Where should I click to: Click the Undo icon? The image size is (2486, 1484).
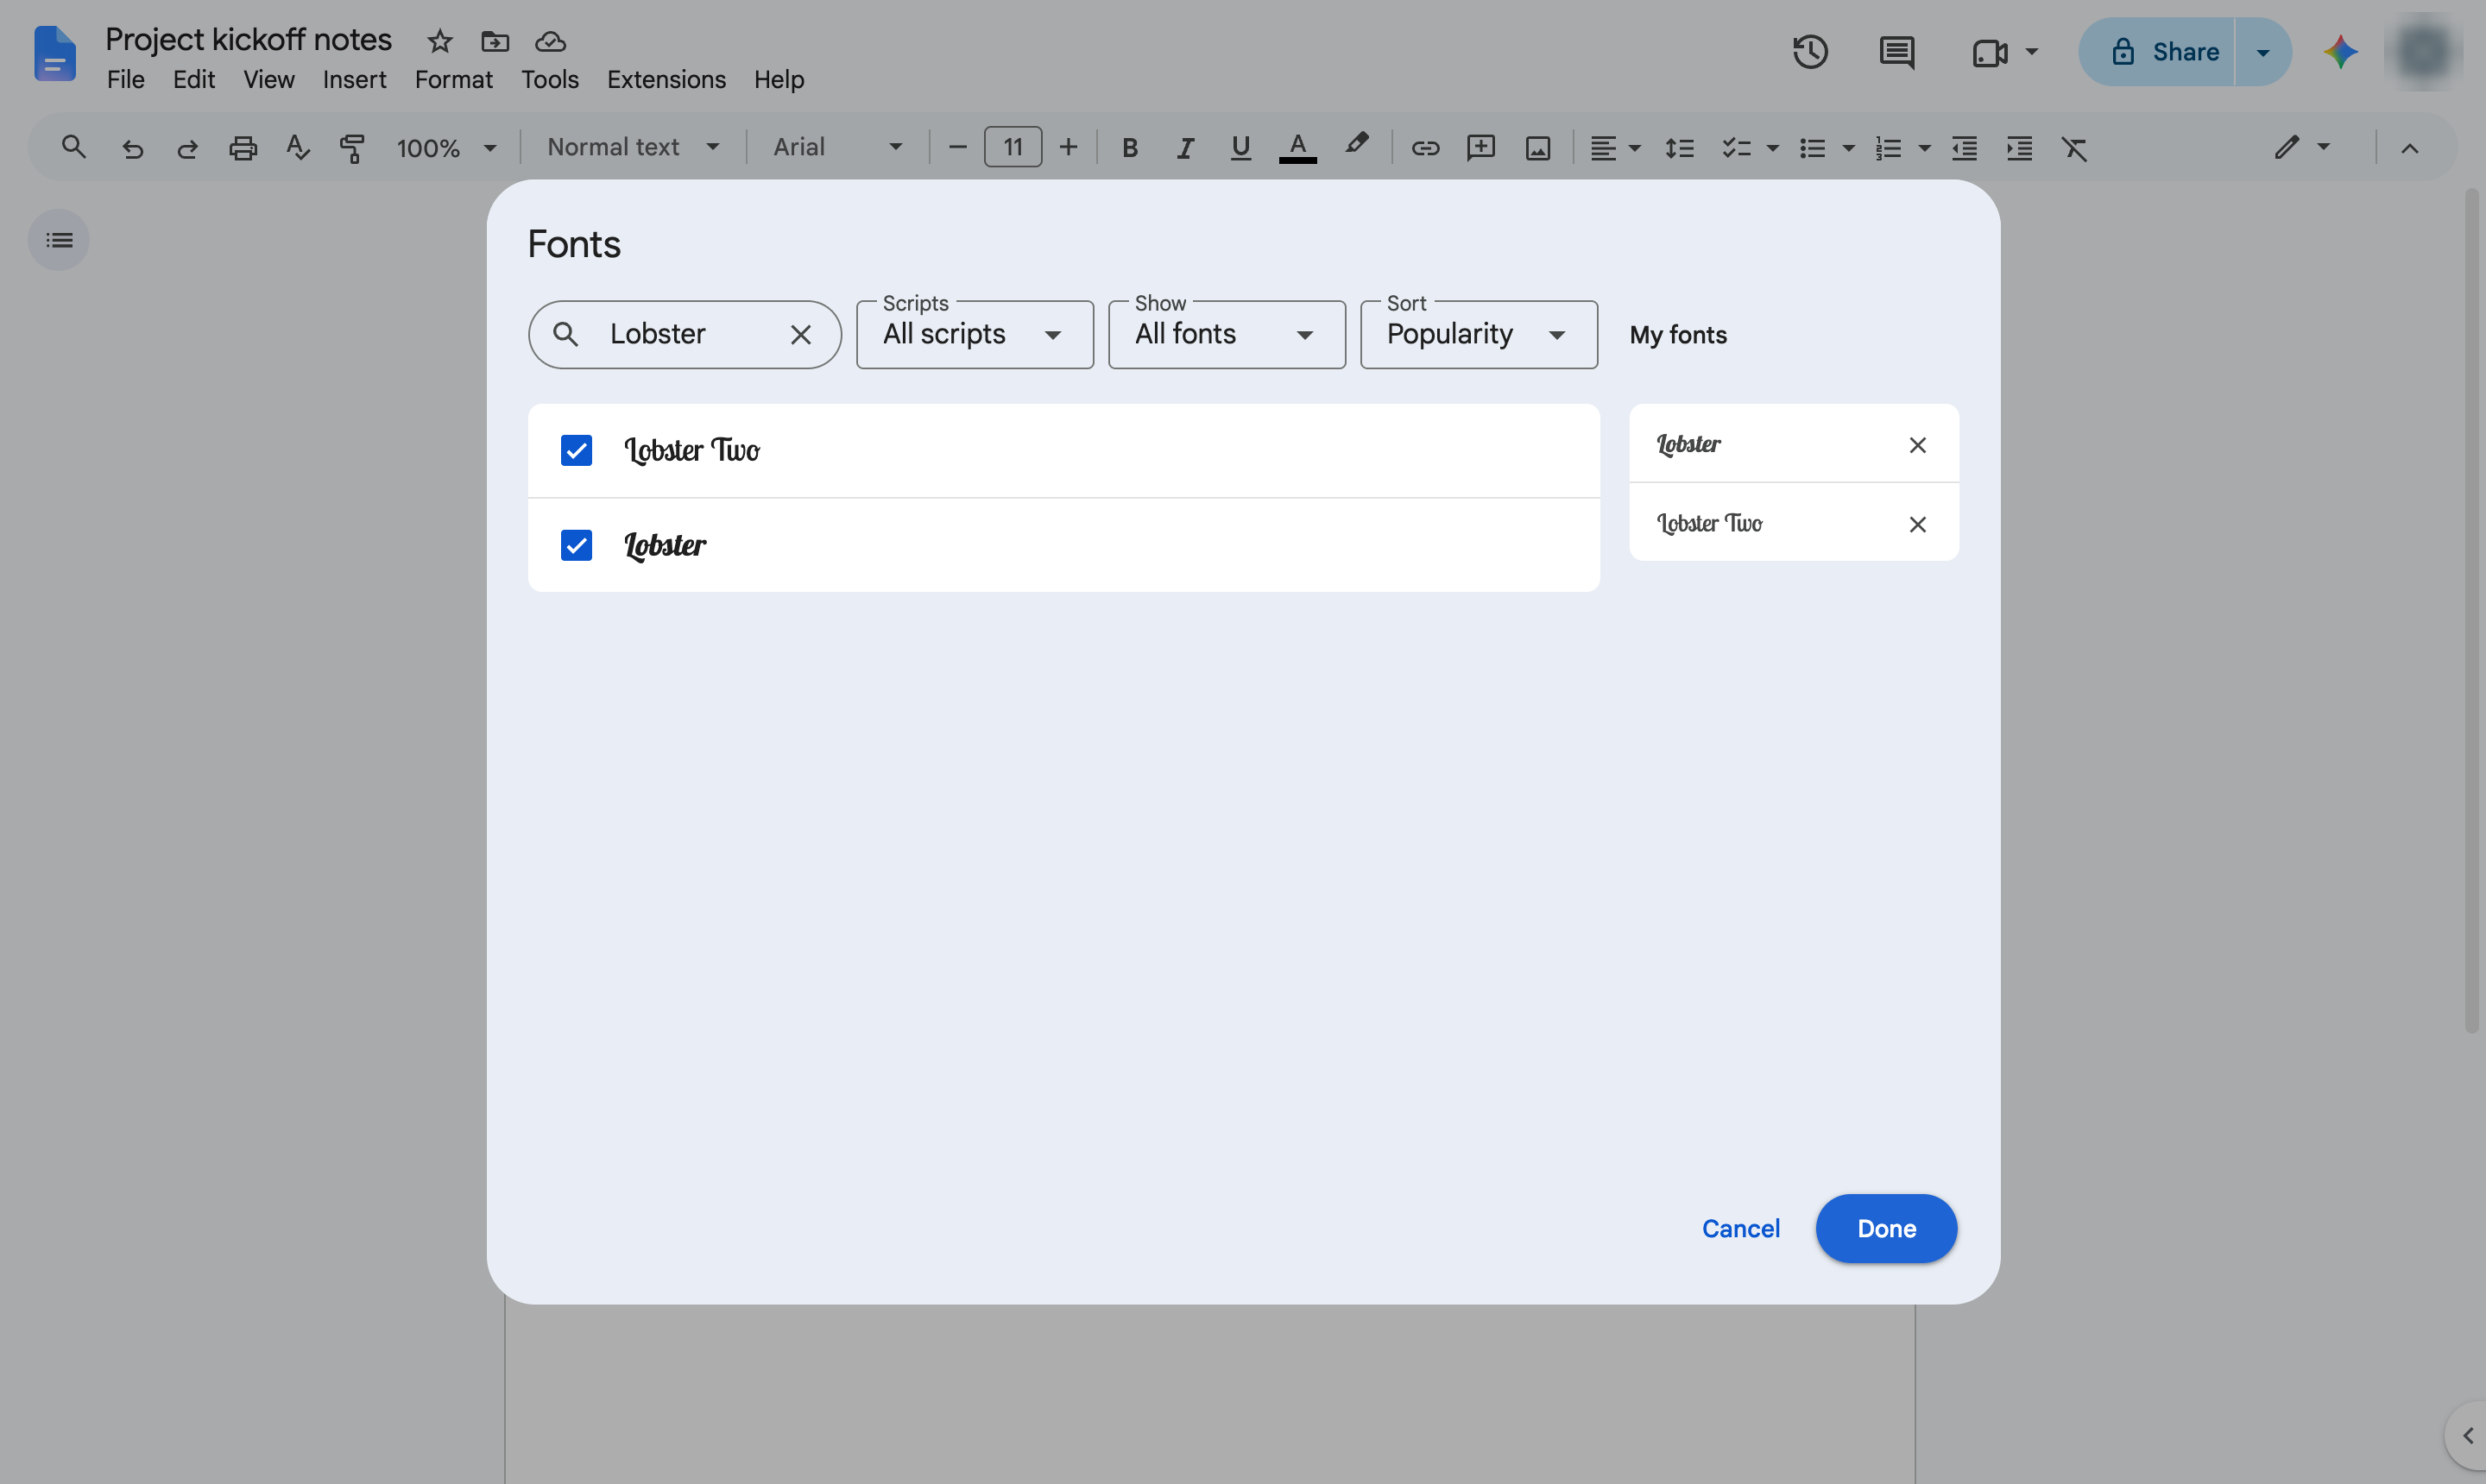click(132, 148)
